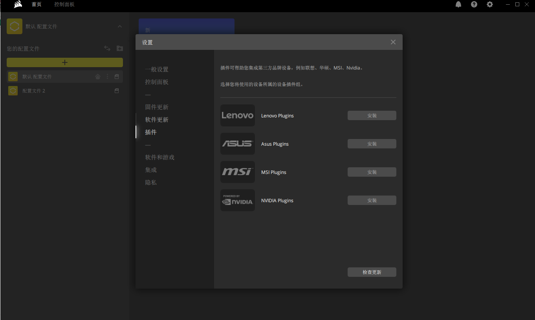Open the help question mark icon
This screenshot has height=320, width=535.
[x=474, y=4]
